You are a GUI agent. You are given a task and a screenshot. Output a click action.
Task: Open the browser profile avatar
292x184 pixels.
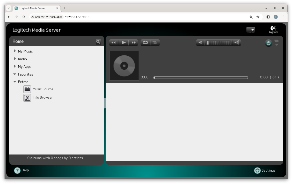276,17
